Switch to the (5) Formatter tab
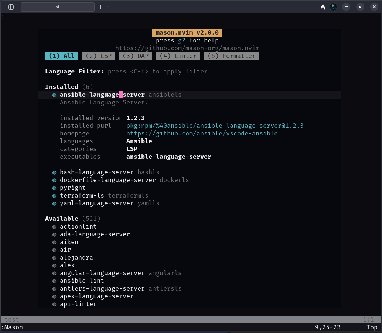 [x=232, y=56]
